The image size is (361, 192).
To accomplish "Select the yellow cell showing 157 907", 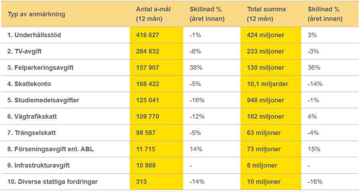I will tap(148, 68).
